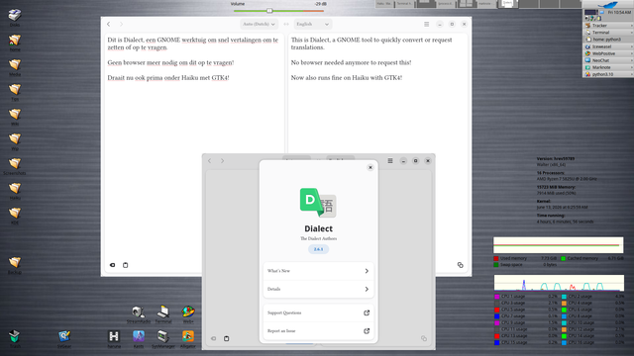Expand WebPositive entry in the Deskbar

[608, 53]
